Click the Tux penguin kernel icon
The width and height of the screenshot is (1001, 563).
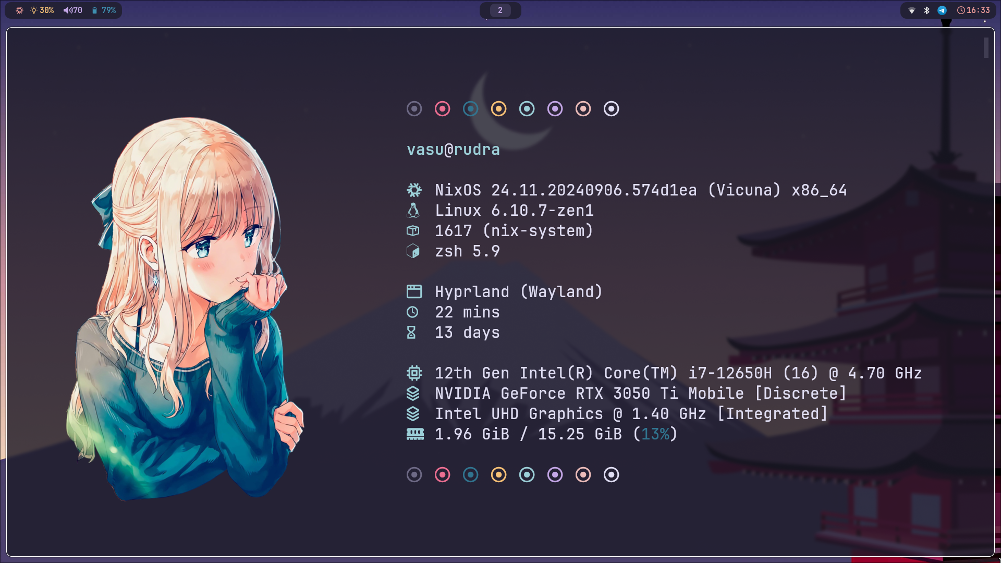point(413,211)
